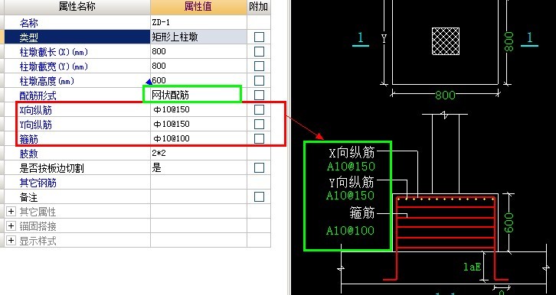The width and height of the screenshot is (556, 295).
Task: Expand the 其它属性 group
Action: coord(11,212)
